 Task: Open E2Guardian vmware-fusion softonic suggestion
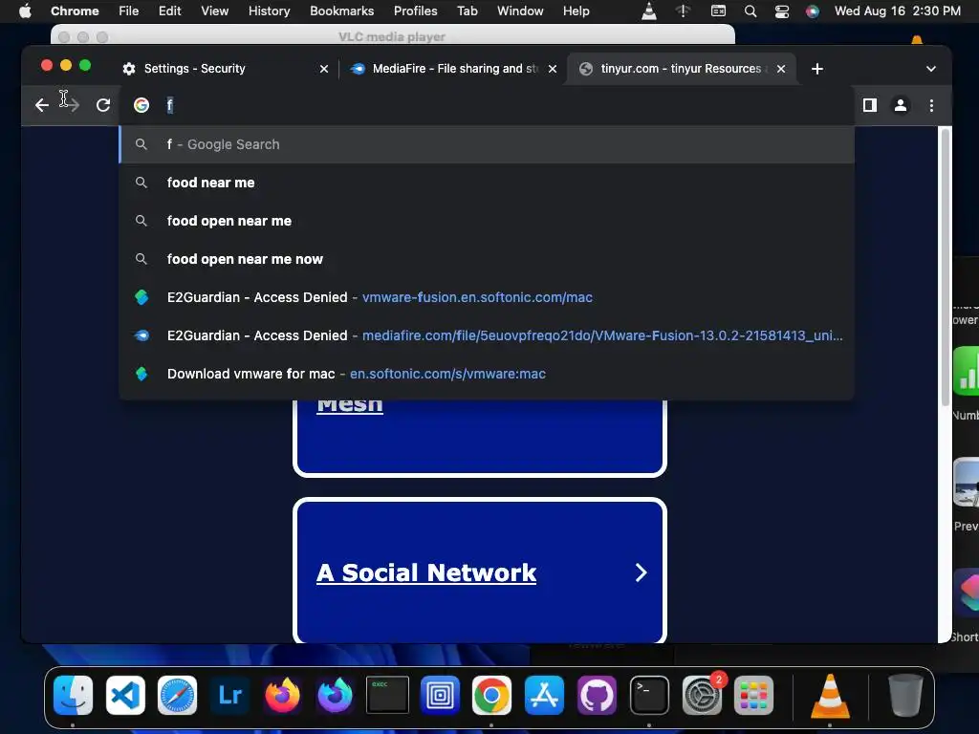pyautogui.click(x=487, y=297)
